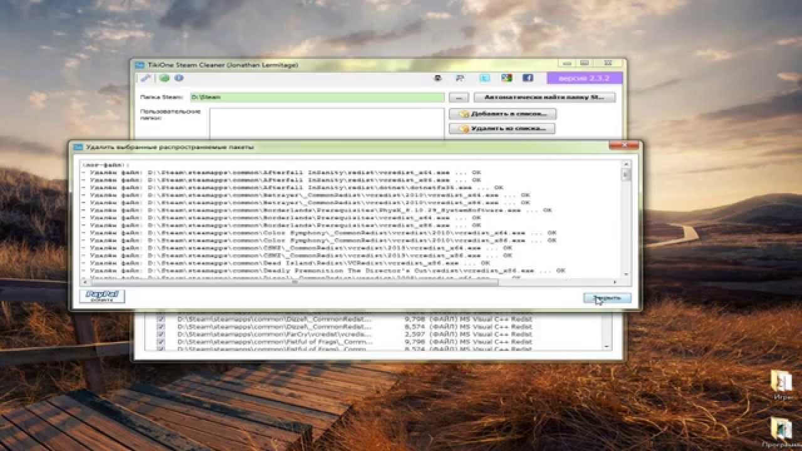
Task: Open the blue info icon
Action: point(179,78)
